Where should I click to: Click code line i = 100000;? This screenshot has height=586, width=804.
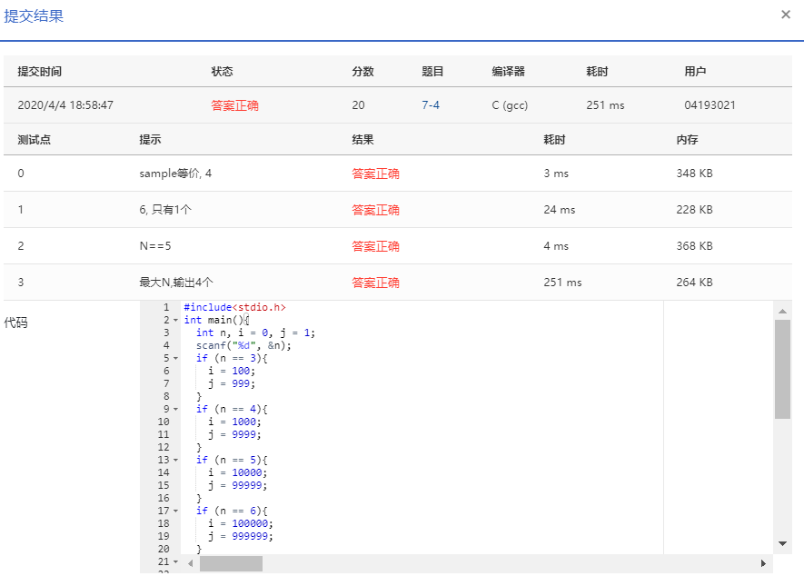[x=241, y=523]
